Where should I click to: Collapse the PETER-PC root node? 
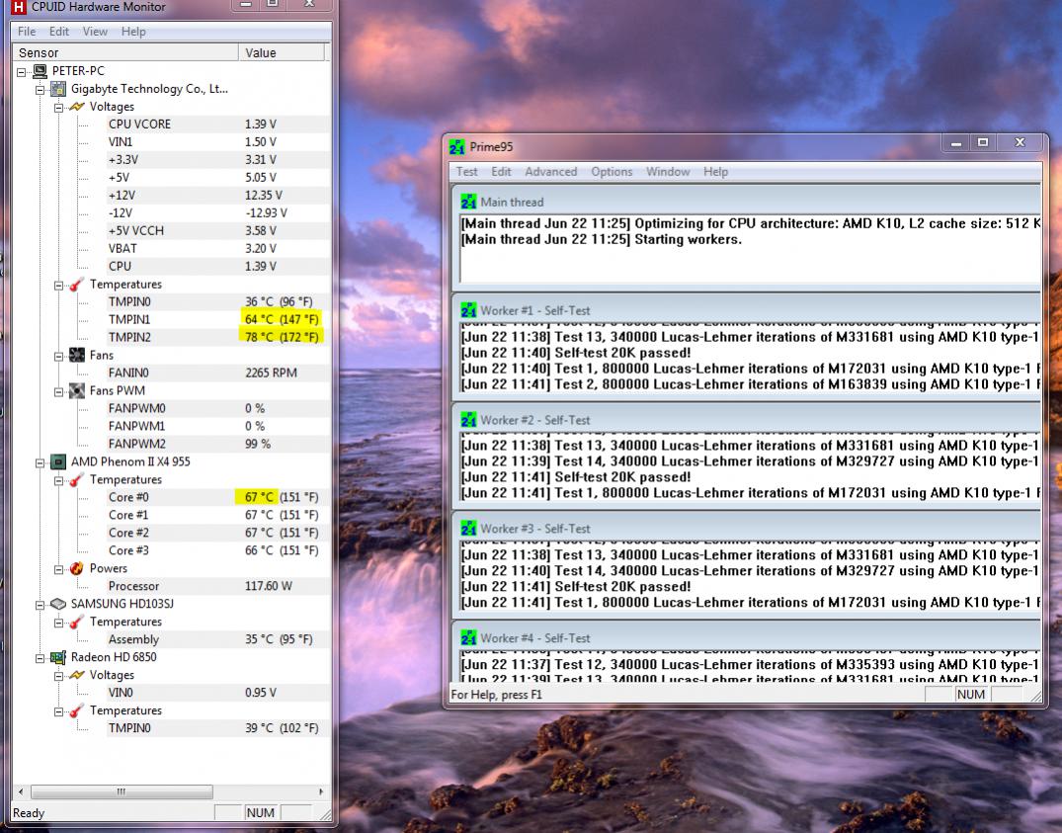(22, 72)
